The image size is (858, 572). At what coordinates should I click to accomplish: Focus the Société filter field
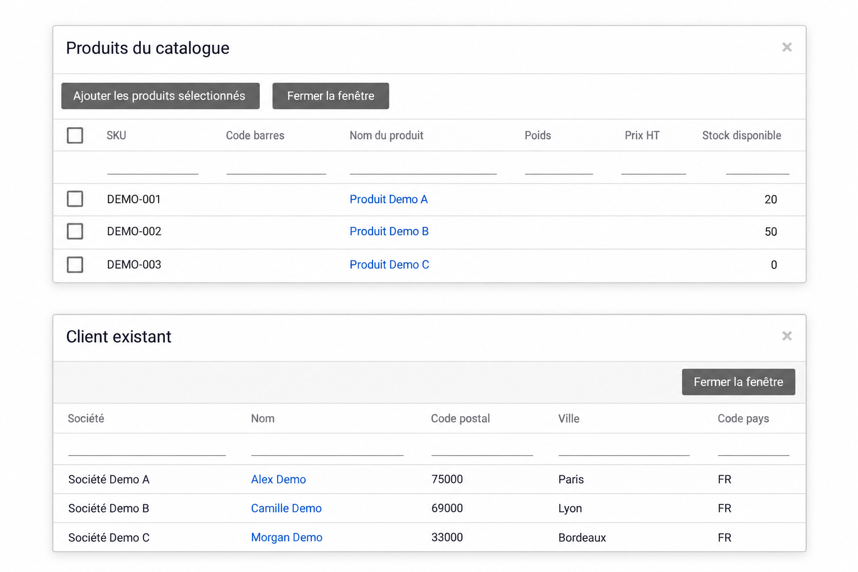147,449
